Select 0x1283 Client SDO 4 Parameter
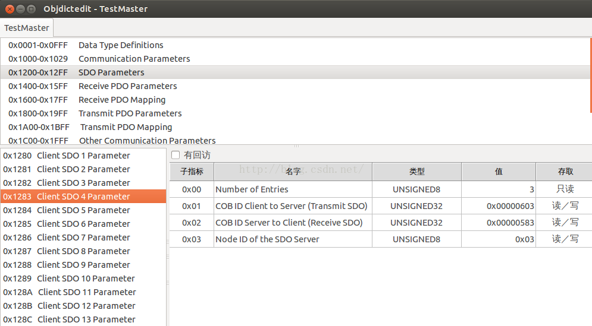 coord(83,197)
